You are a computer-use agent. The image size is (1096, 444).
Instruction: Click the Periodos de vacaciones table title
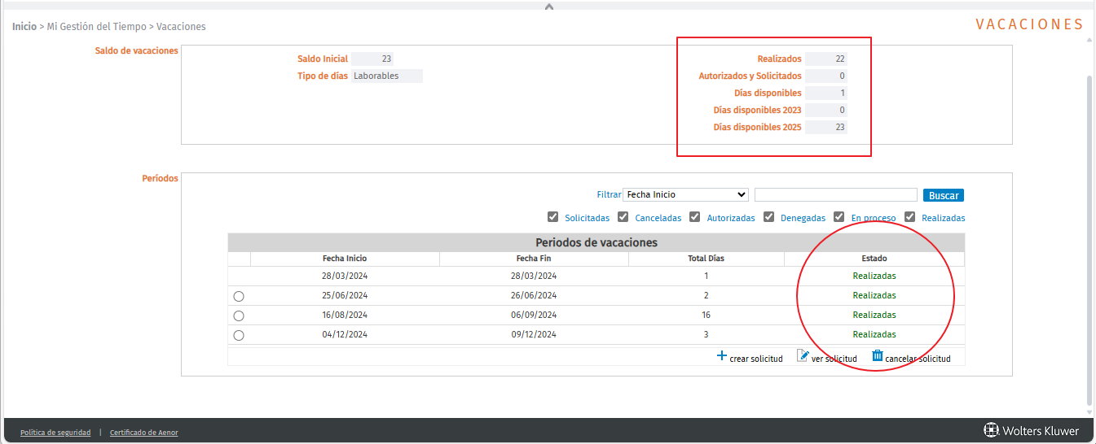click(x=596, y=242)
